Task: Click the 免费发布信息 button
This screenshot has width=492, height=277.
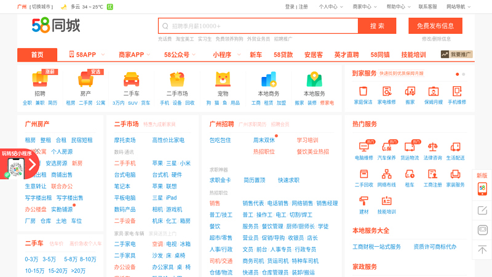Action: (435, 26)
